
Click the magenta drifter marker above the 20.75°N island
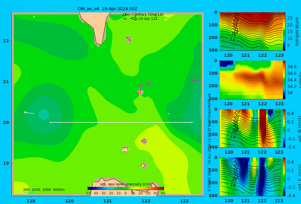(x=141, y=85)
